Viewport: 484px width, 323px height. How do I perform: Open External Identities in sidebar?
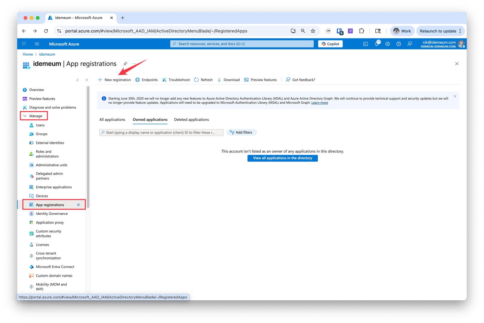[x=50, y=143]
